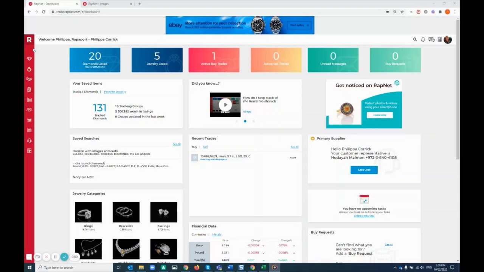This screenshot has height=272, width=484.
Task: See all saved searches
Action: (x=177, y=144)
